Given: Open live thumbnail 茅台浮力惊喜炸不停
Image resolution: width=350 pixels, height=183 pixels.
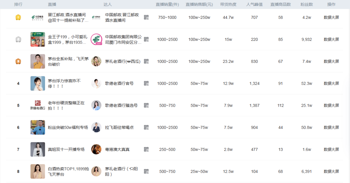Looking at the screenshot, I should 38,83.
